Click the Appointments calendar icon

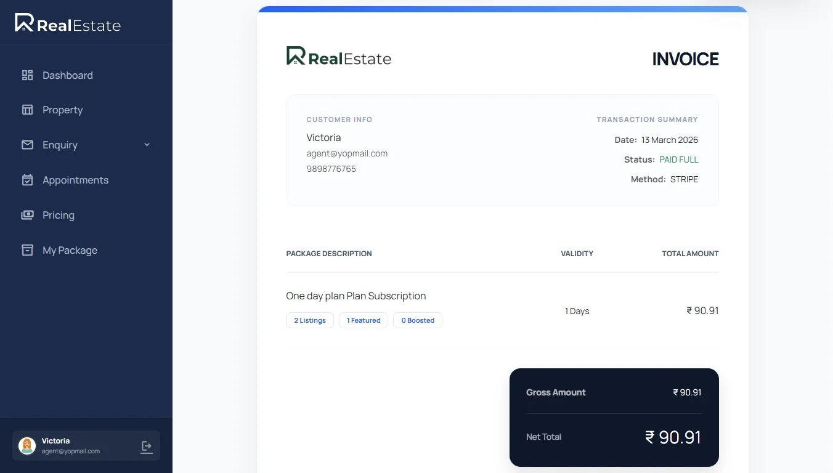[x=27, y=180]
